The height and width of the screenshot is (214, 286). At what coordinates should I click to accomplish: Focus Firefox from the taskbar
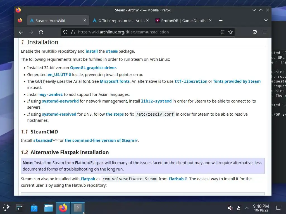pyautogui.click(x=63, y=208)
